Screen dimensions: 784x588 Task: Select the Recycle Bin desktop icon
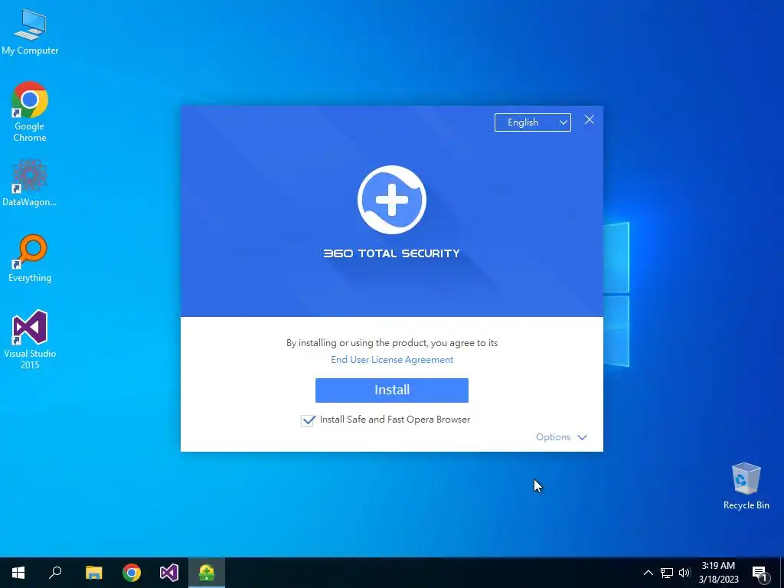(746, 486)
